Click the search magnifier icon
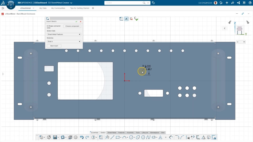Image resolution: width=253 pixels, height=142 pixels. click(144, 3)
